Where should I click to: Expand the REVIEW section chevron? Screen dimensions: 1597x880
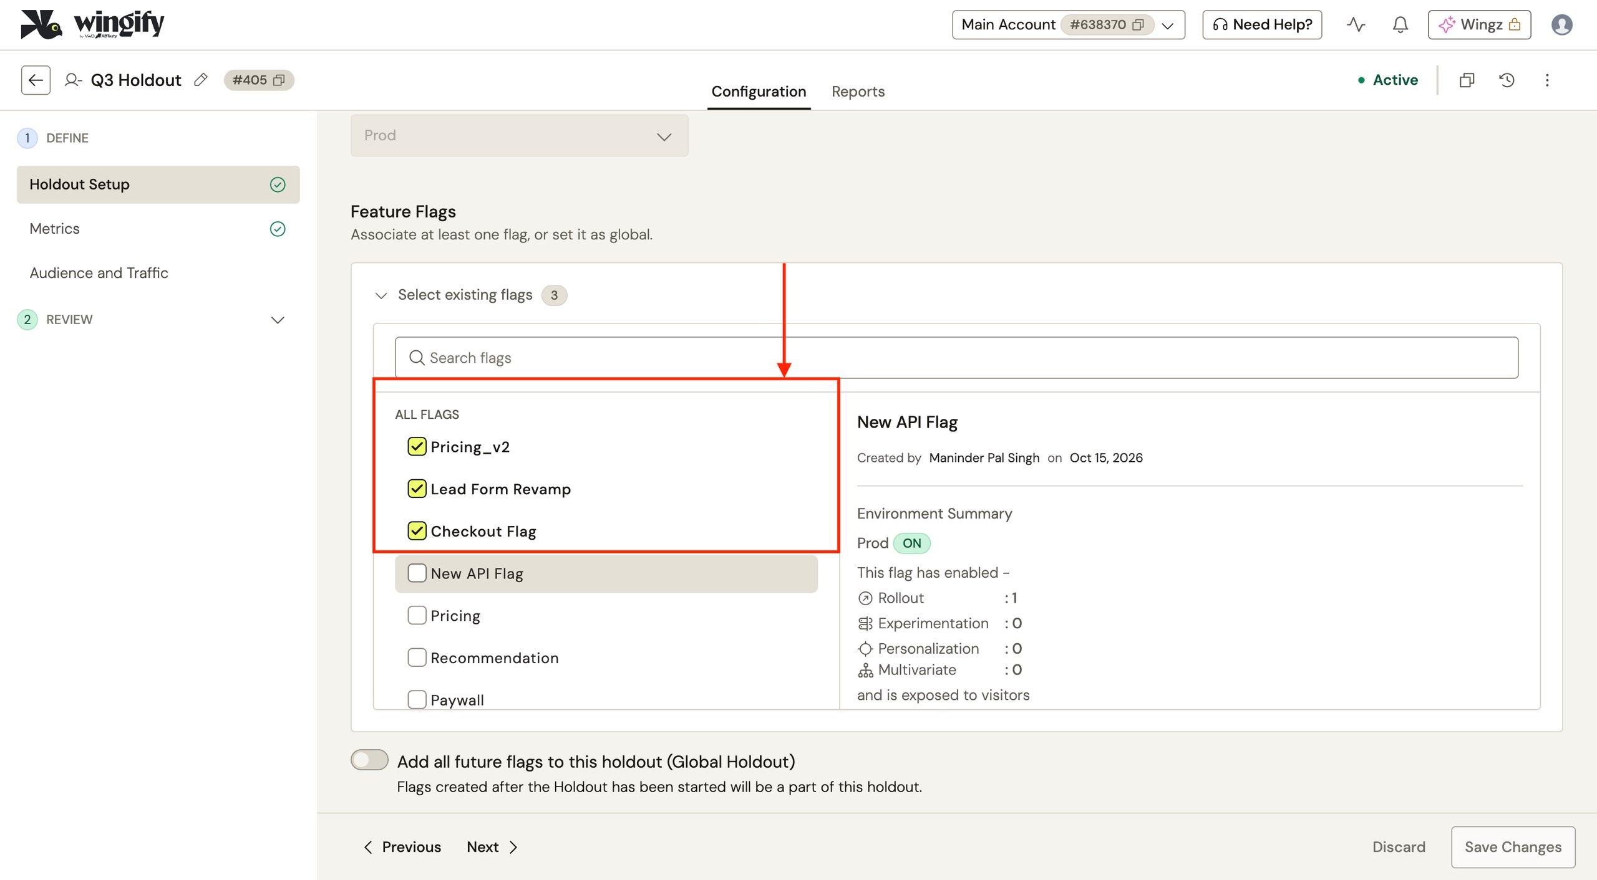point(278,320)
